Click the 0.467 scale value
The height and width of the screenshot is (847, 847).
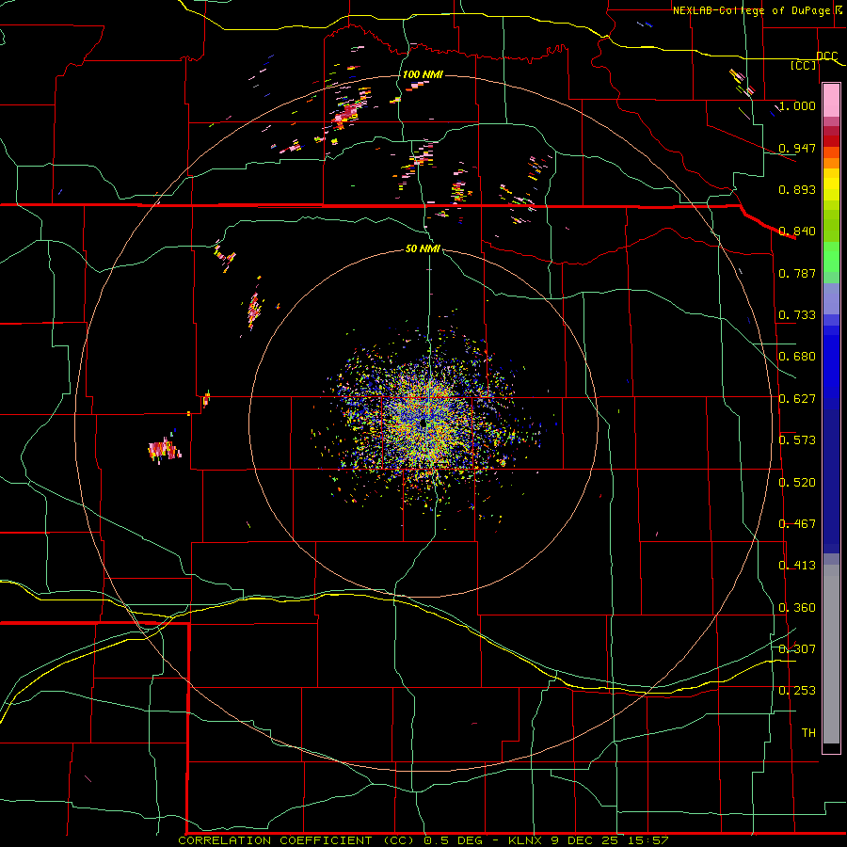coord(797,524)
